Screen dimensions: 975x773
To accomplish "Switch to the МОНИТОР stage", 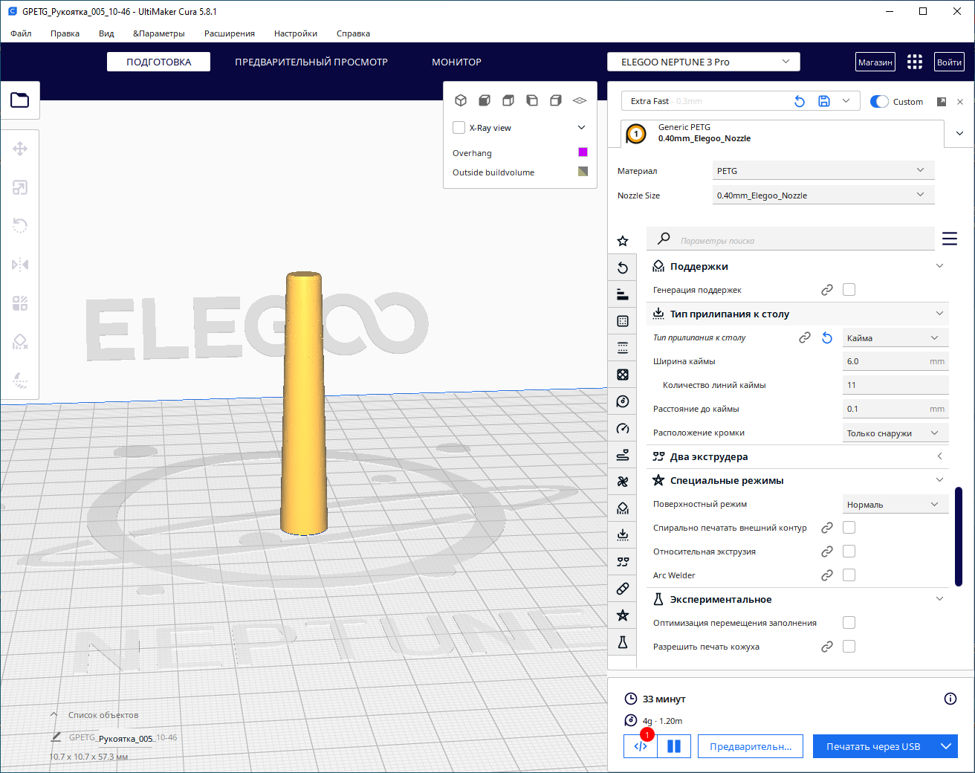I will tap(457, 62).
